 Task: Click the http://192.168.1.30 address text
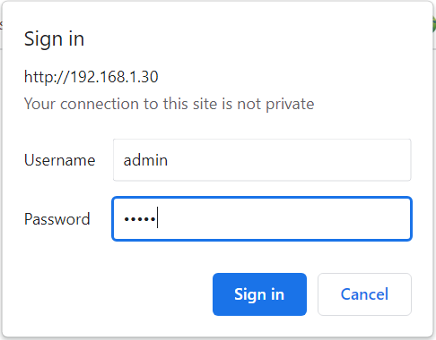click(91, 77)
